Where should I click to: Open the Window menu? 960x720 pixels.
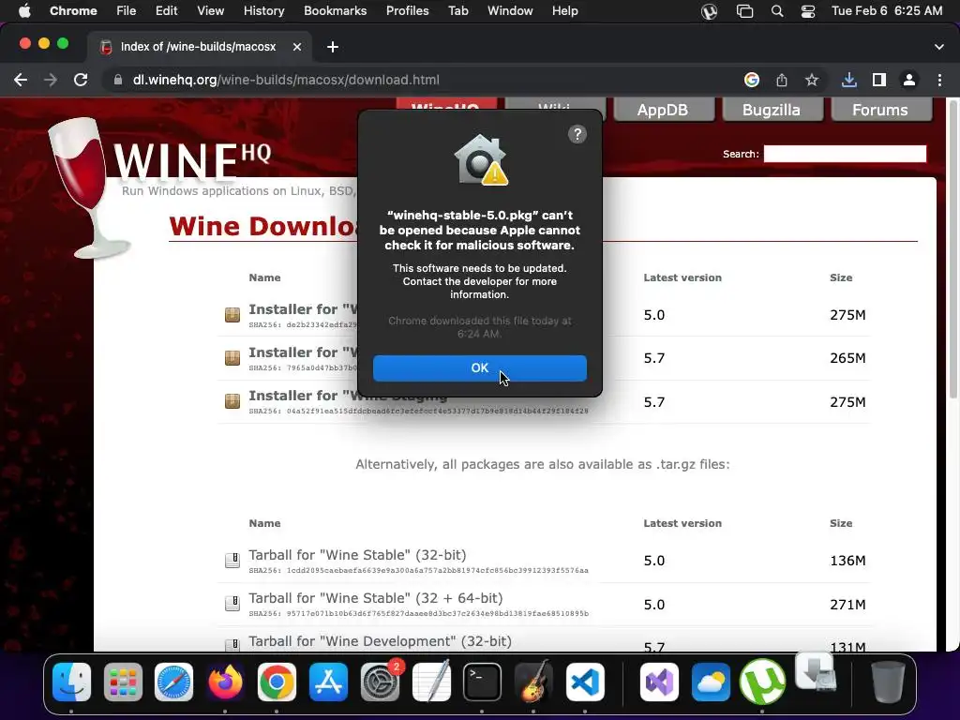pos(510,10)
